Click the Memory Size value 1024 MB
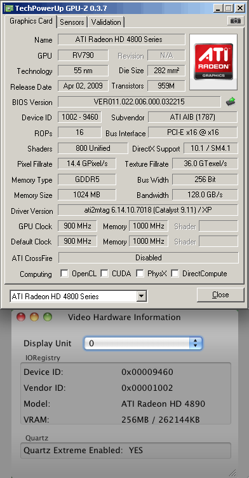This screenshot has height=478, width=249. click(87, 195)
